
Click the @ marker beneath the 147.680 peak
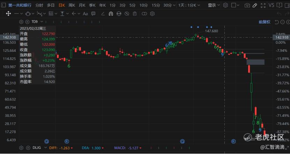[183, 141]
